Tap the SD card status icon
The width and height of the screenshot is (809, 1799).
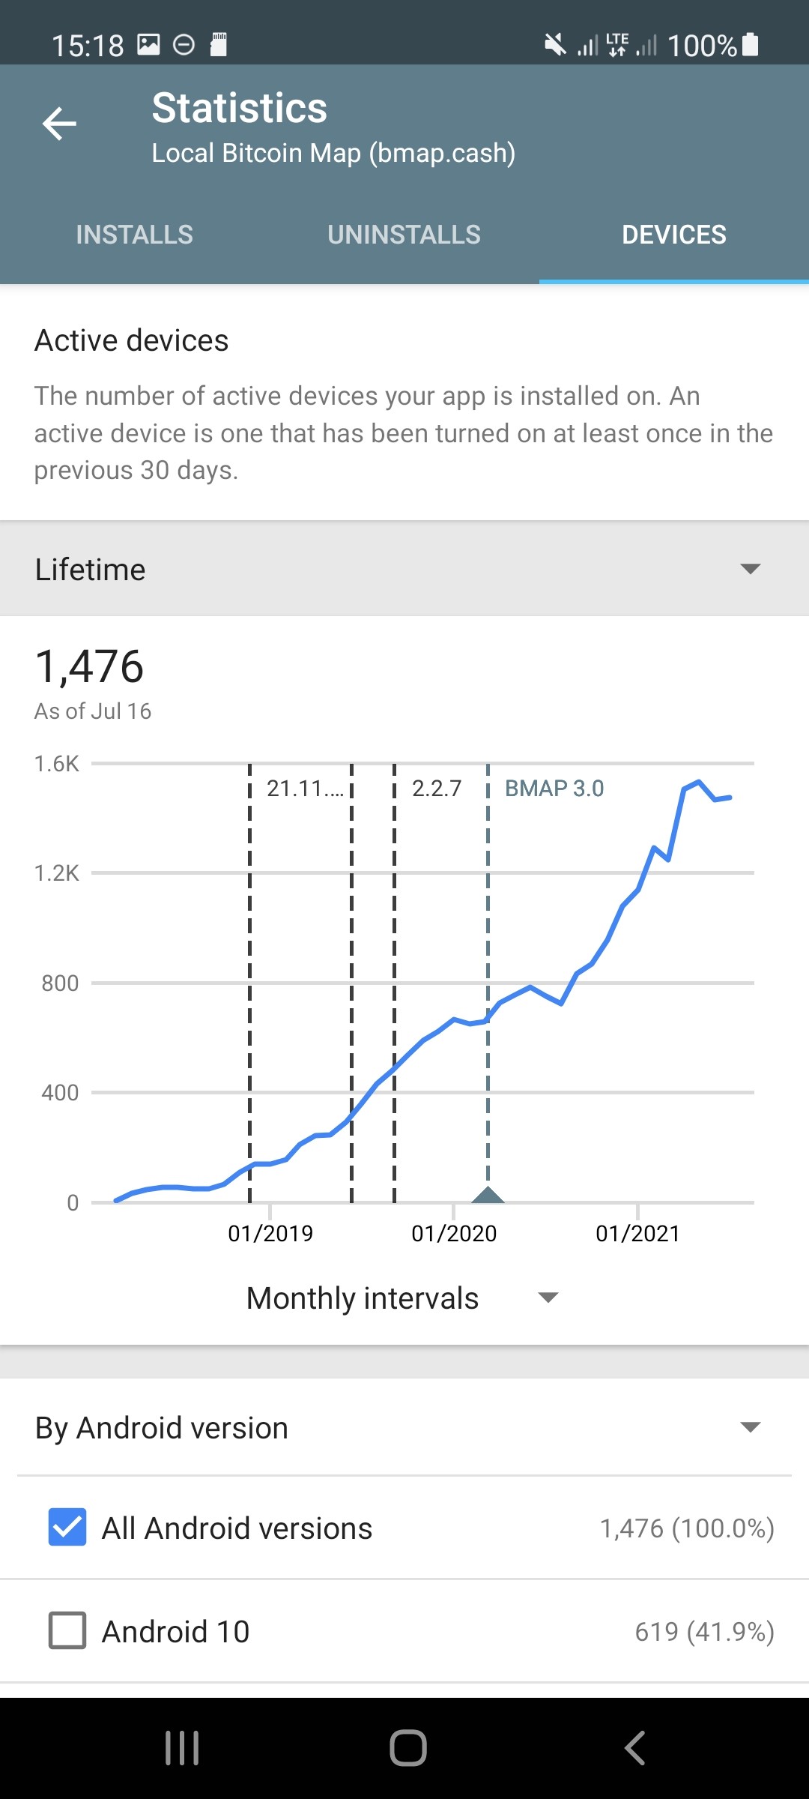tap(219, 45)
